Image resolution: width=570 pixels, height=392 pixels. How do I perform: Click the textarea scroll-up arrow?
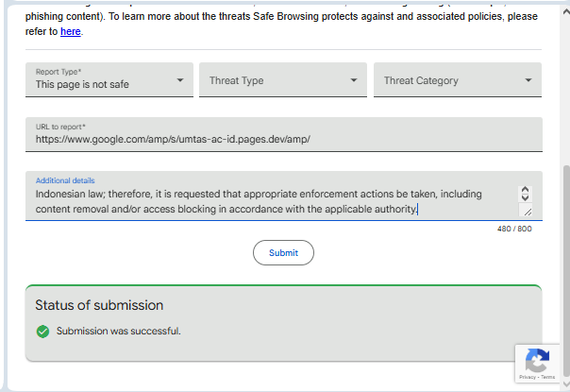(x=526, y=190)
